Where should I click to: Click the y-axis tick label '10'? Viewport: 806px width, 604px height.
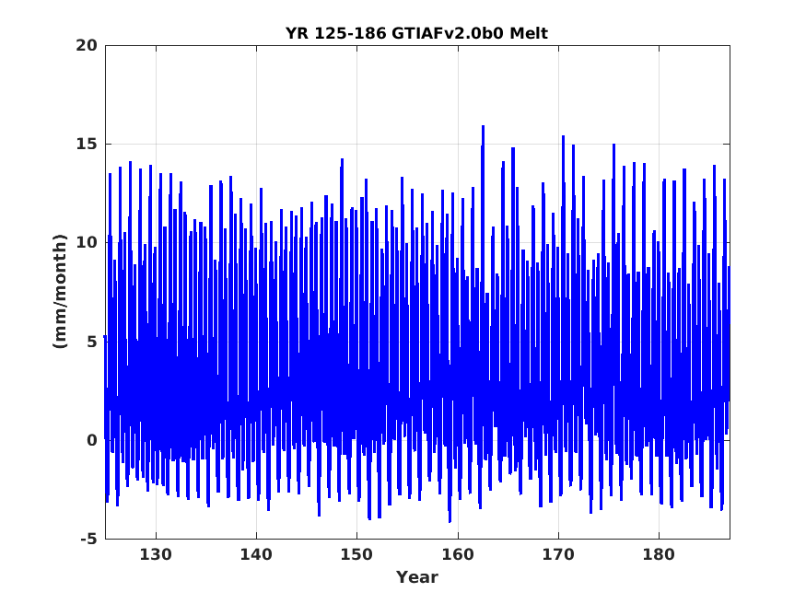click(87, 242)
